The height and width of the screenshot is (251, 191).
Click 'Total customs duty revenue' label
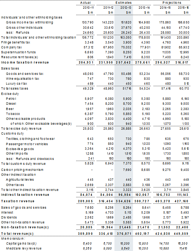pos(23,164)
